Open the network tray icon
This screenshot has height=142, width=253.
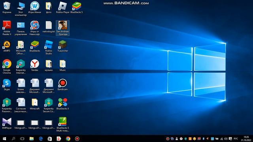click(221, 139)
